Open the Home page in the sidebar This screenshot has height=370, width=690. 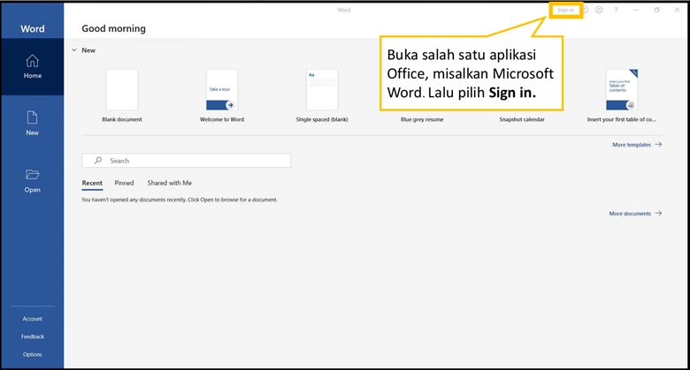[x=32, y=66]
